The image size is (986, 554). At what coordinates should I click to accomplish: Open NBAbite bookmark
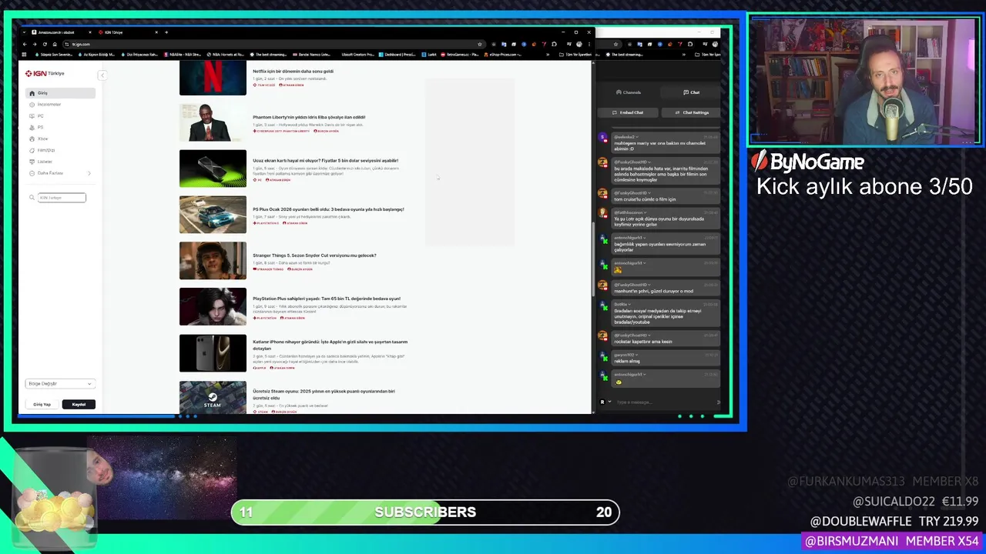(x=183, y=55)
